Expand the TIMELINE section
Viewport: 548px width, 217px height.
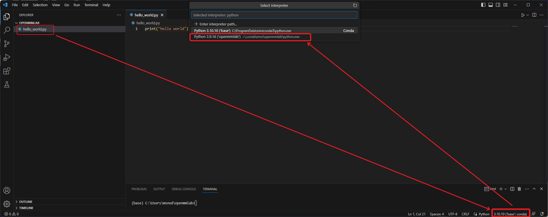pyautogui.click(x=26, y=208)
